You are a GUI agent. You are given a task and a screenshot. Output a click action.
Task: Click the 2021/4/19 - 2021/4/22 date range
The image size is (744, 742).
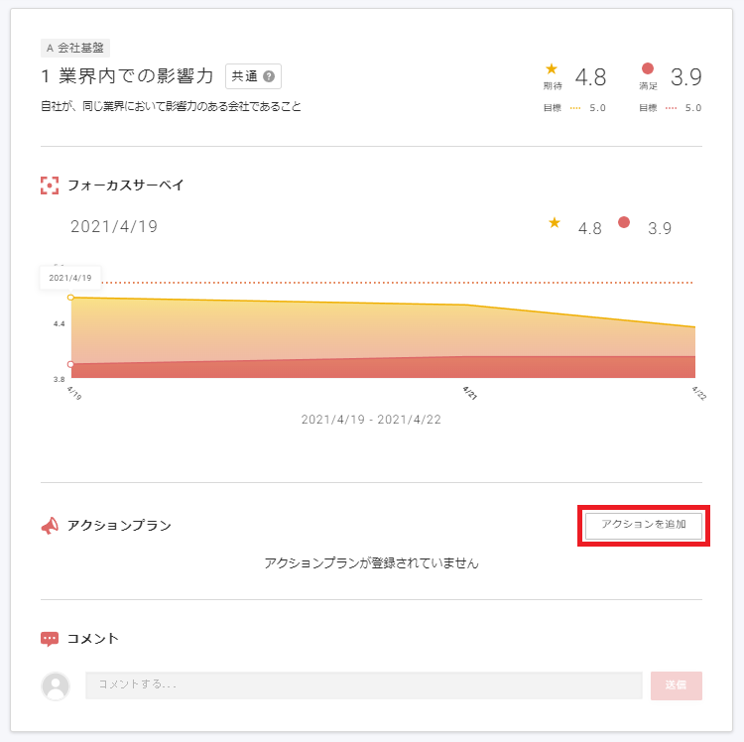371,419
